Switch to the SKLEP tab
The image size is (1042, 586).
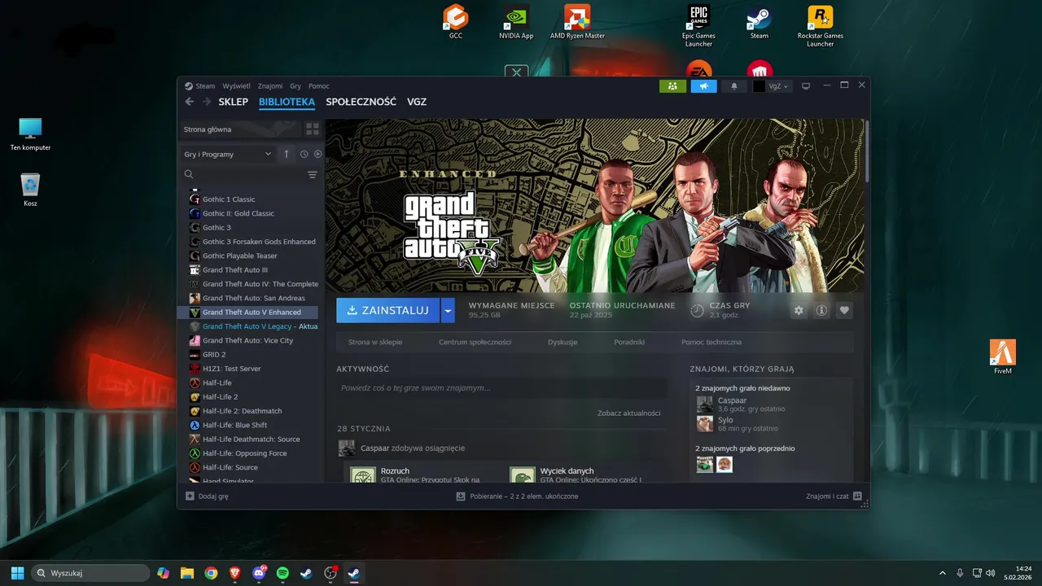click(x=233, y=102)
